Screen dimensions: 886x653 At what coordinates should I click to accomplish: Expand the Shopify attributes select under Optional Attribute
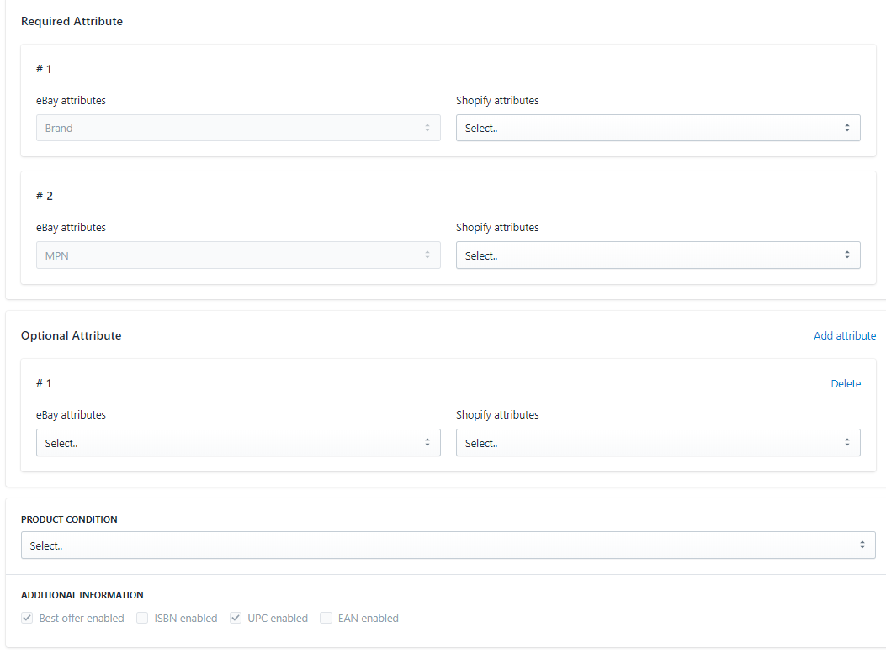point(657,443)
